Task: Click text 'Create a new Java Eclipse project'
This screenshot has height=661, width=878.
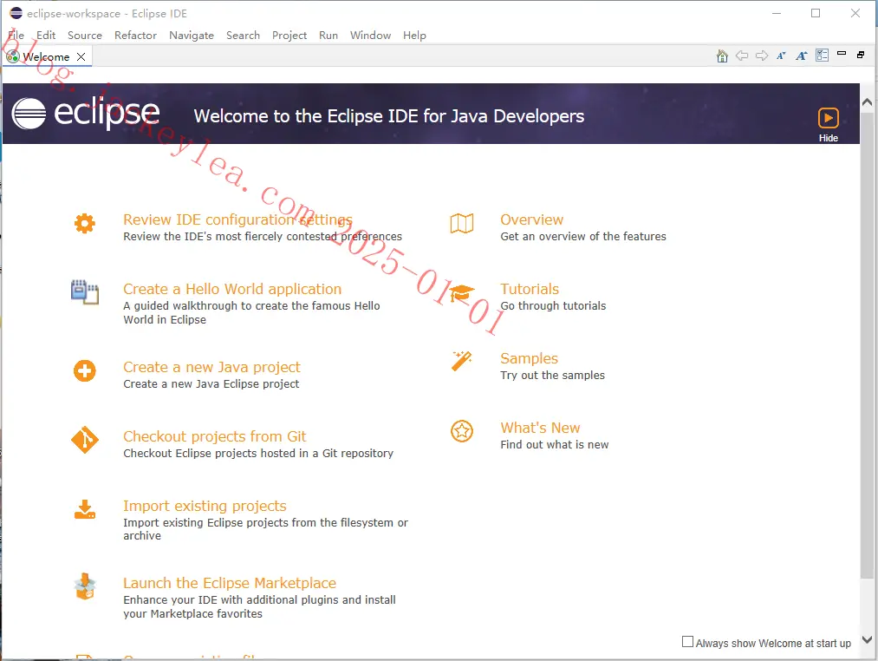Action: 211,384
